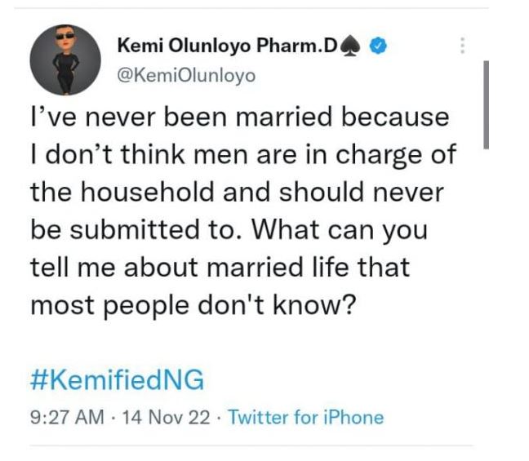Click the tweet line "I've never been married because"
The image size is (529, 461).
pyautogui.click(x=239, y=117)
